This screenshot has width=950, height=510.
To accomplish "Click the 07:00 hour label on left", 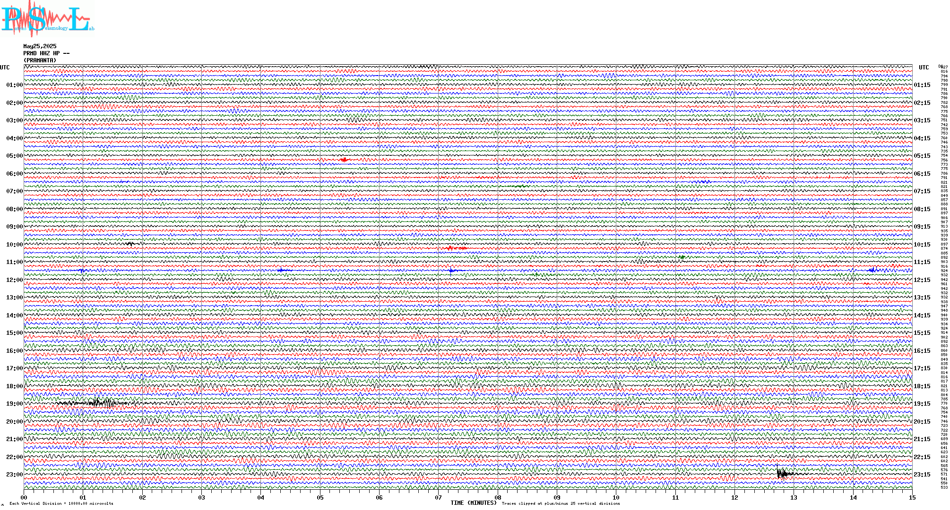I will pyautogui.click(x=15, y=191).
